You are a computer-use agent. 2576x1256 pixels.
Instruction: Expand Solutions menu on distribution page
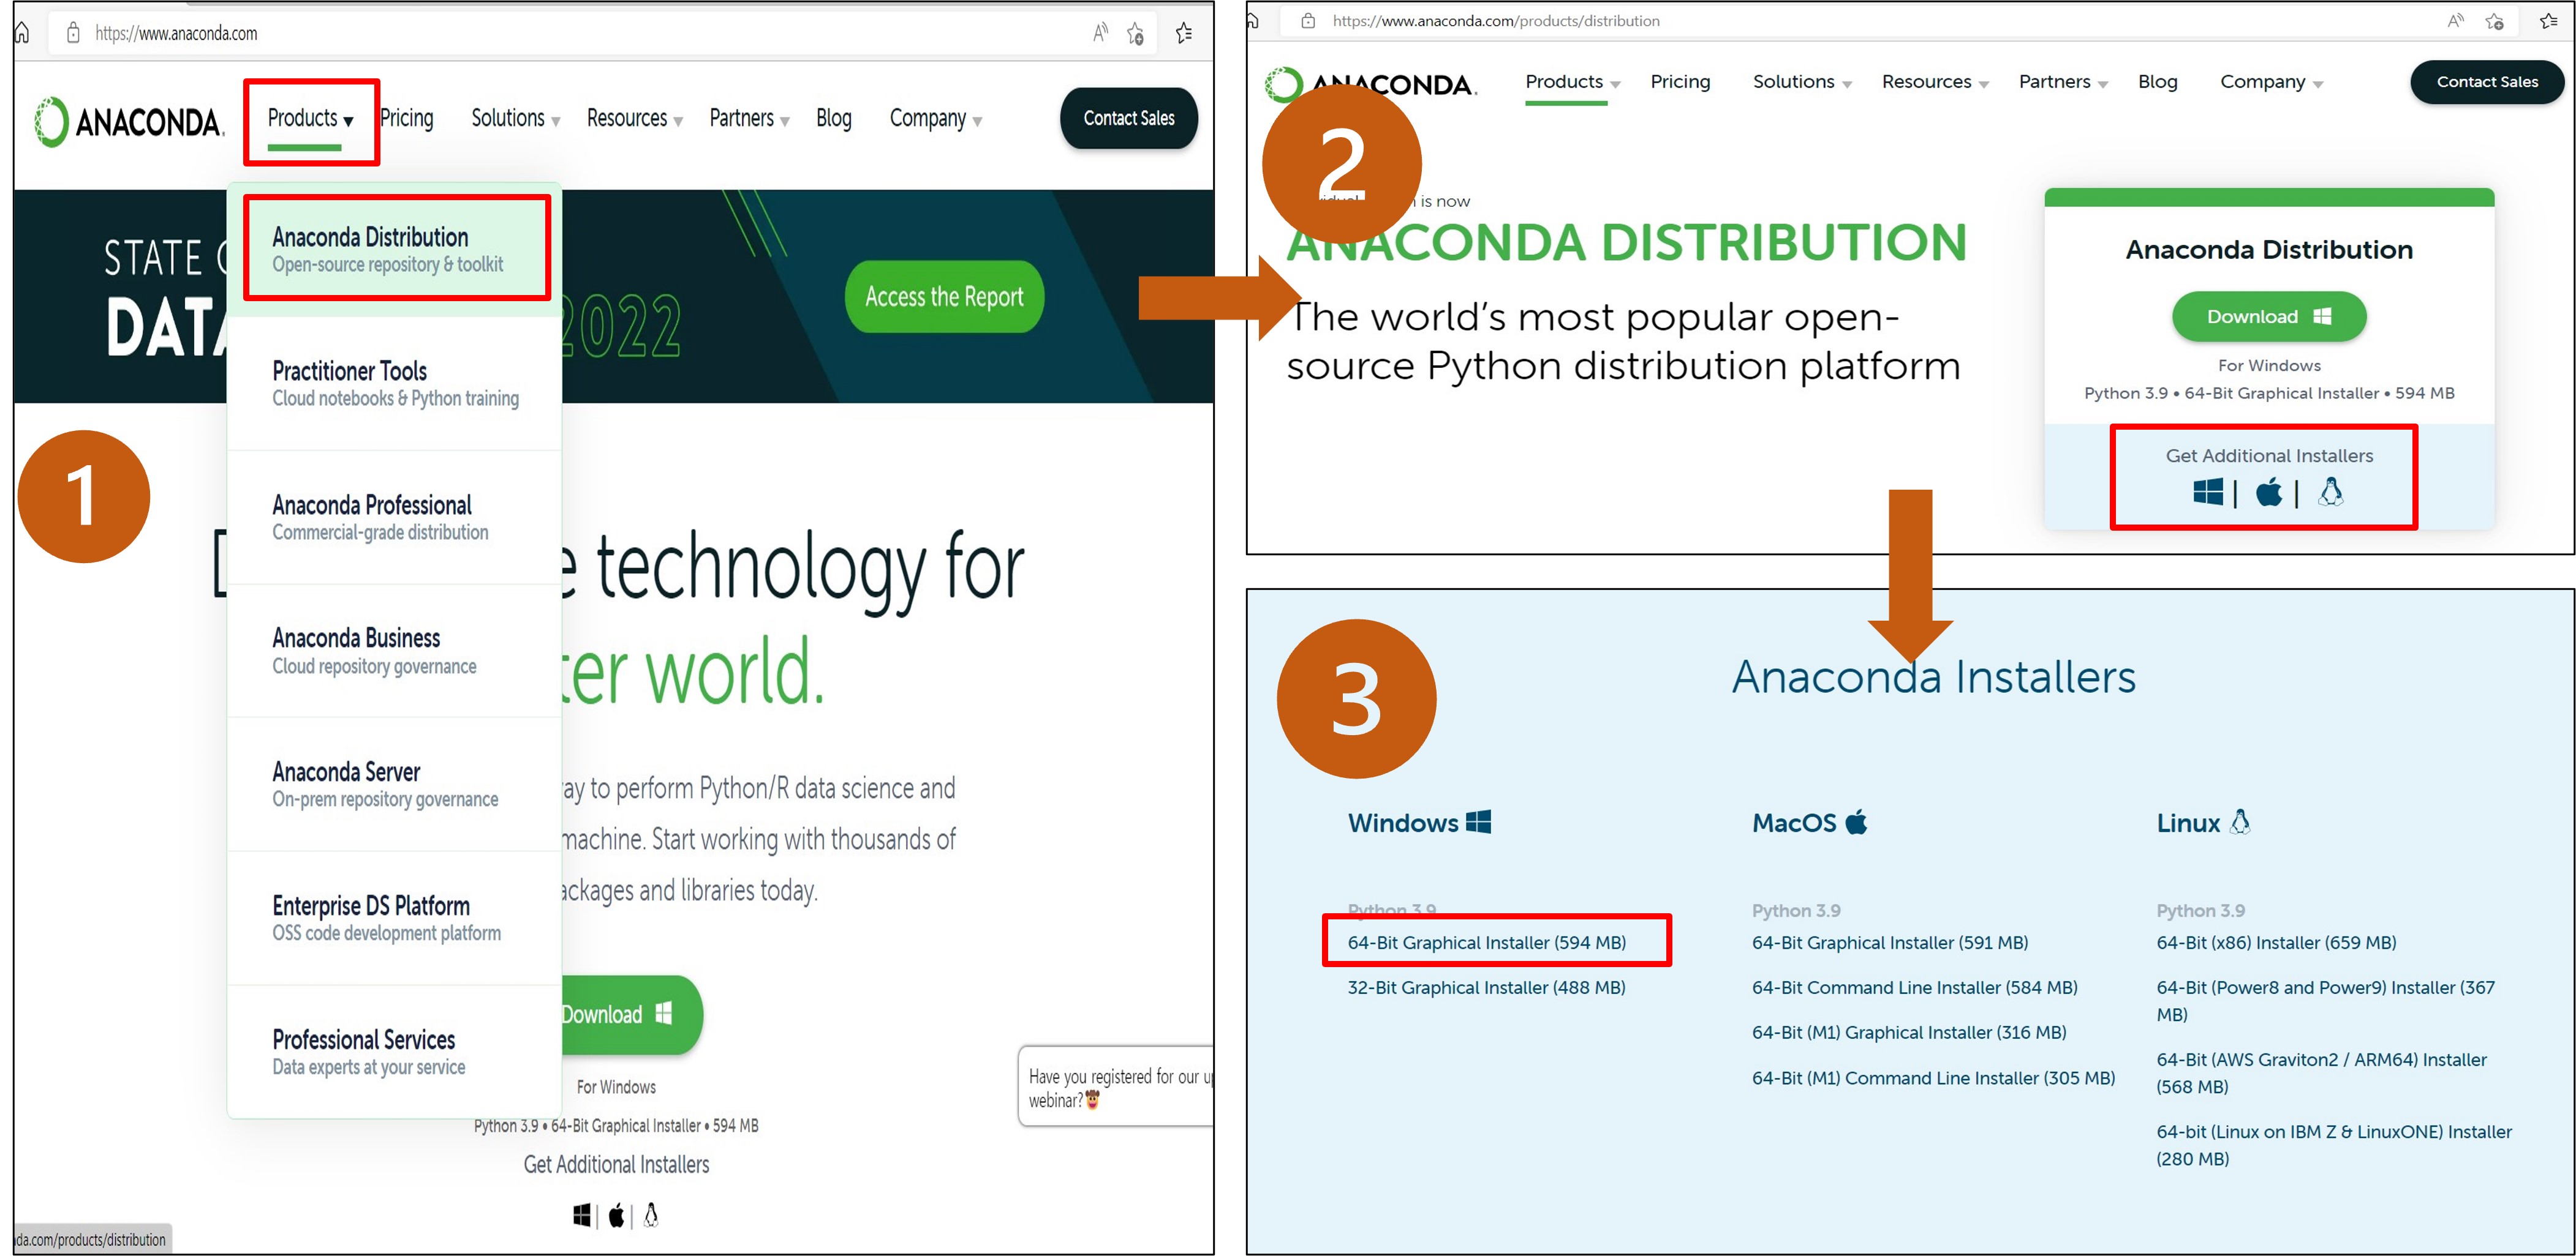pyautogui.click(x=1803, y=82)
